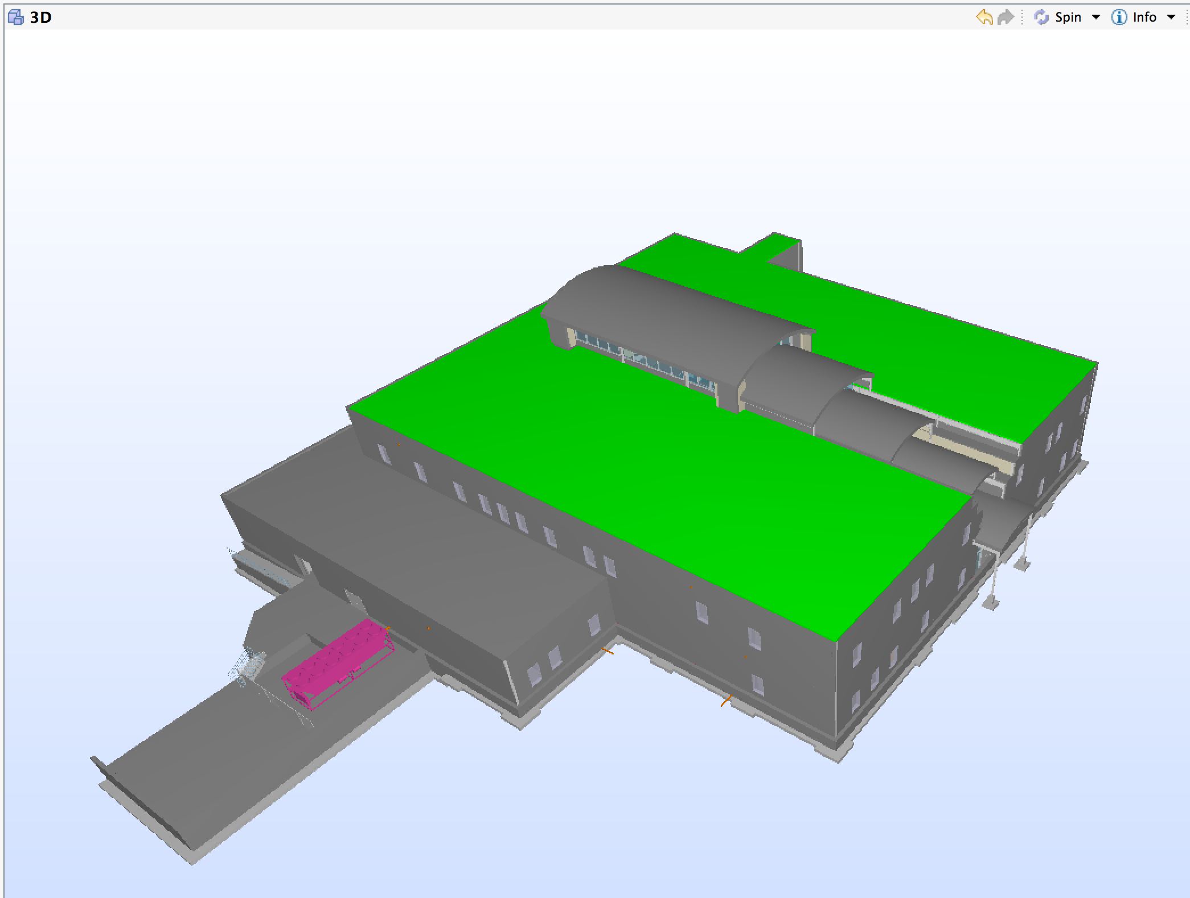Activate Spin from its toolbar icon
This screenshot has width=1190, height=898.
(1041, 17)
